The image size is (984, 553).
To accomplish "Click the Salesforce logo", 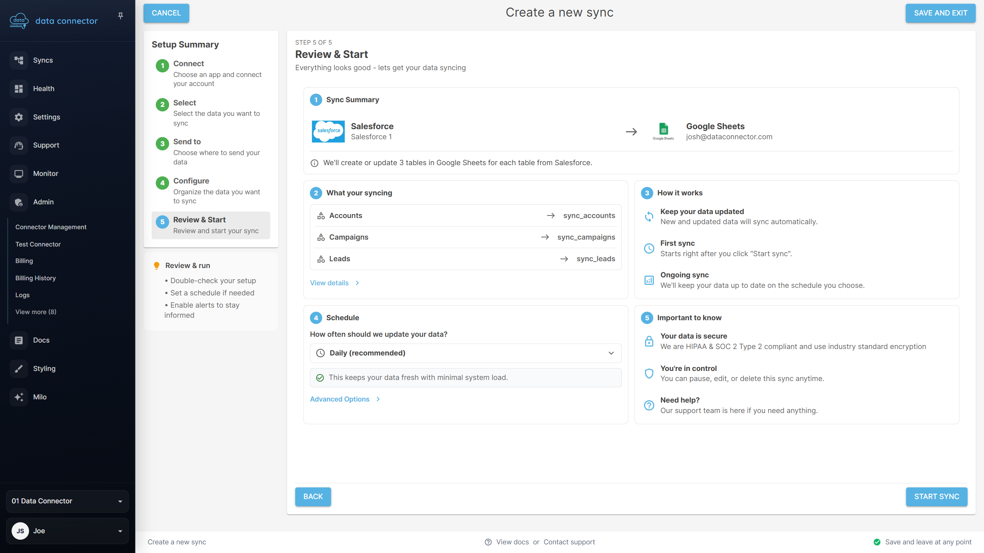I will (x=328, y=131).
